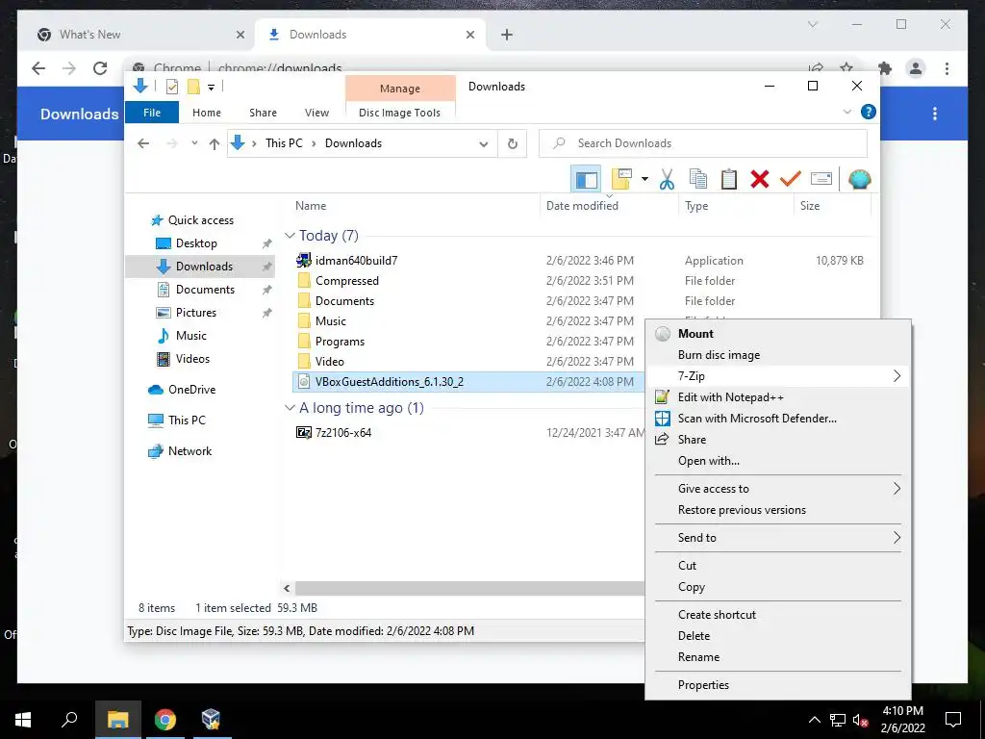Open Music in navigation pane

[x=191, y=336]
